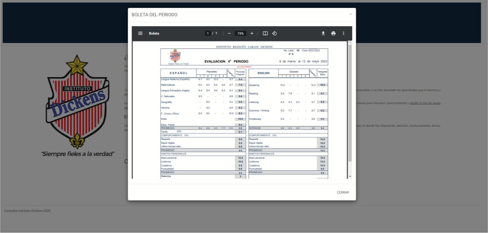
Task: Select the 75% zoom level field
Action: coord(240,33)
